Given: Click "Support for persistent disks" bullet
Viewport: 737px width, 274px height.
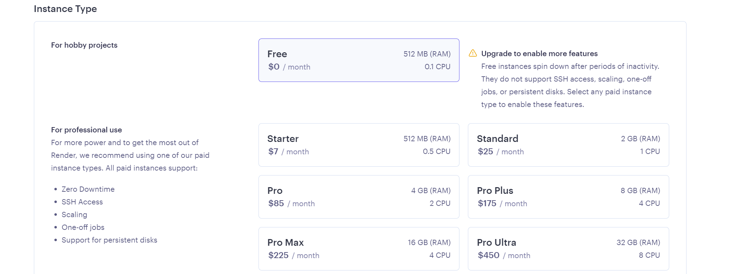Looking at the screenshot, I should (109, 240).
